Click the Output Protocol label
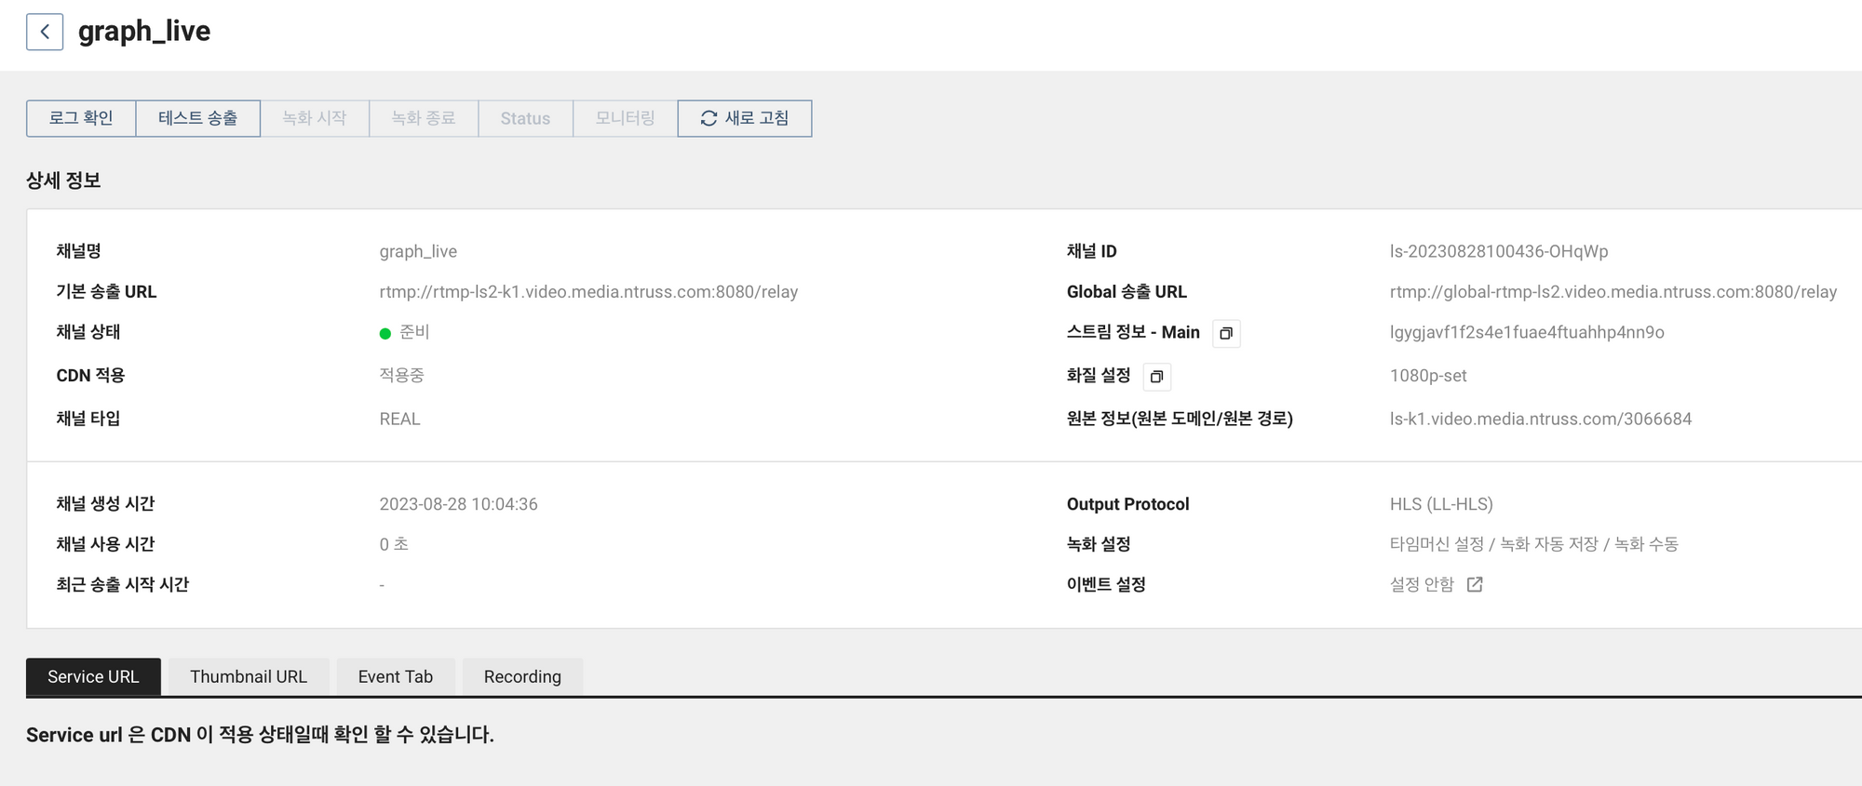Viewport: 1862px width, 786px height. [1128, 504]
